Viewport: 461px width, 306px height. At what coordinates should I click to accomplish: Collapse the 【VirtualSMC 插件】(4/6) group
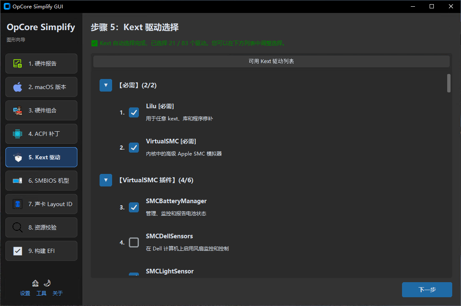pos(106,180)
